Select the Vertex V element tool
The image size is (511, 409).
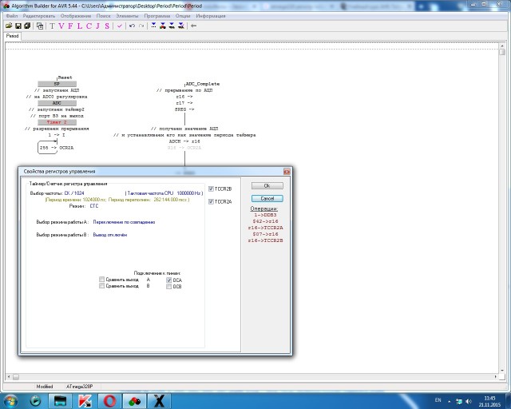click(x=61, y=26)
